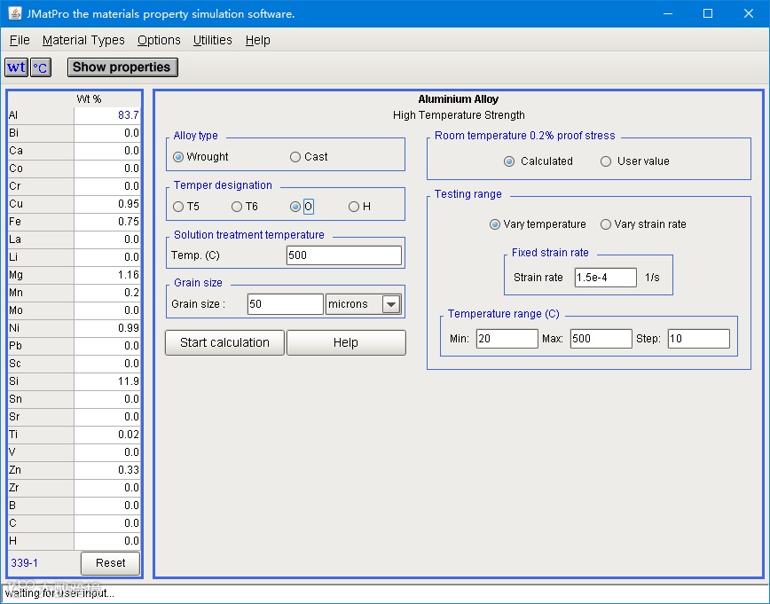Expand the grain size microns dropdown

pos(391,304)
